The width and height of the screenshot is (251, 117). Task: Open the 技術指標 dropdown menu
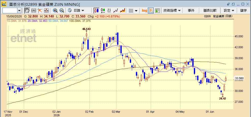click(172, 11)
